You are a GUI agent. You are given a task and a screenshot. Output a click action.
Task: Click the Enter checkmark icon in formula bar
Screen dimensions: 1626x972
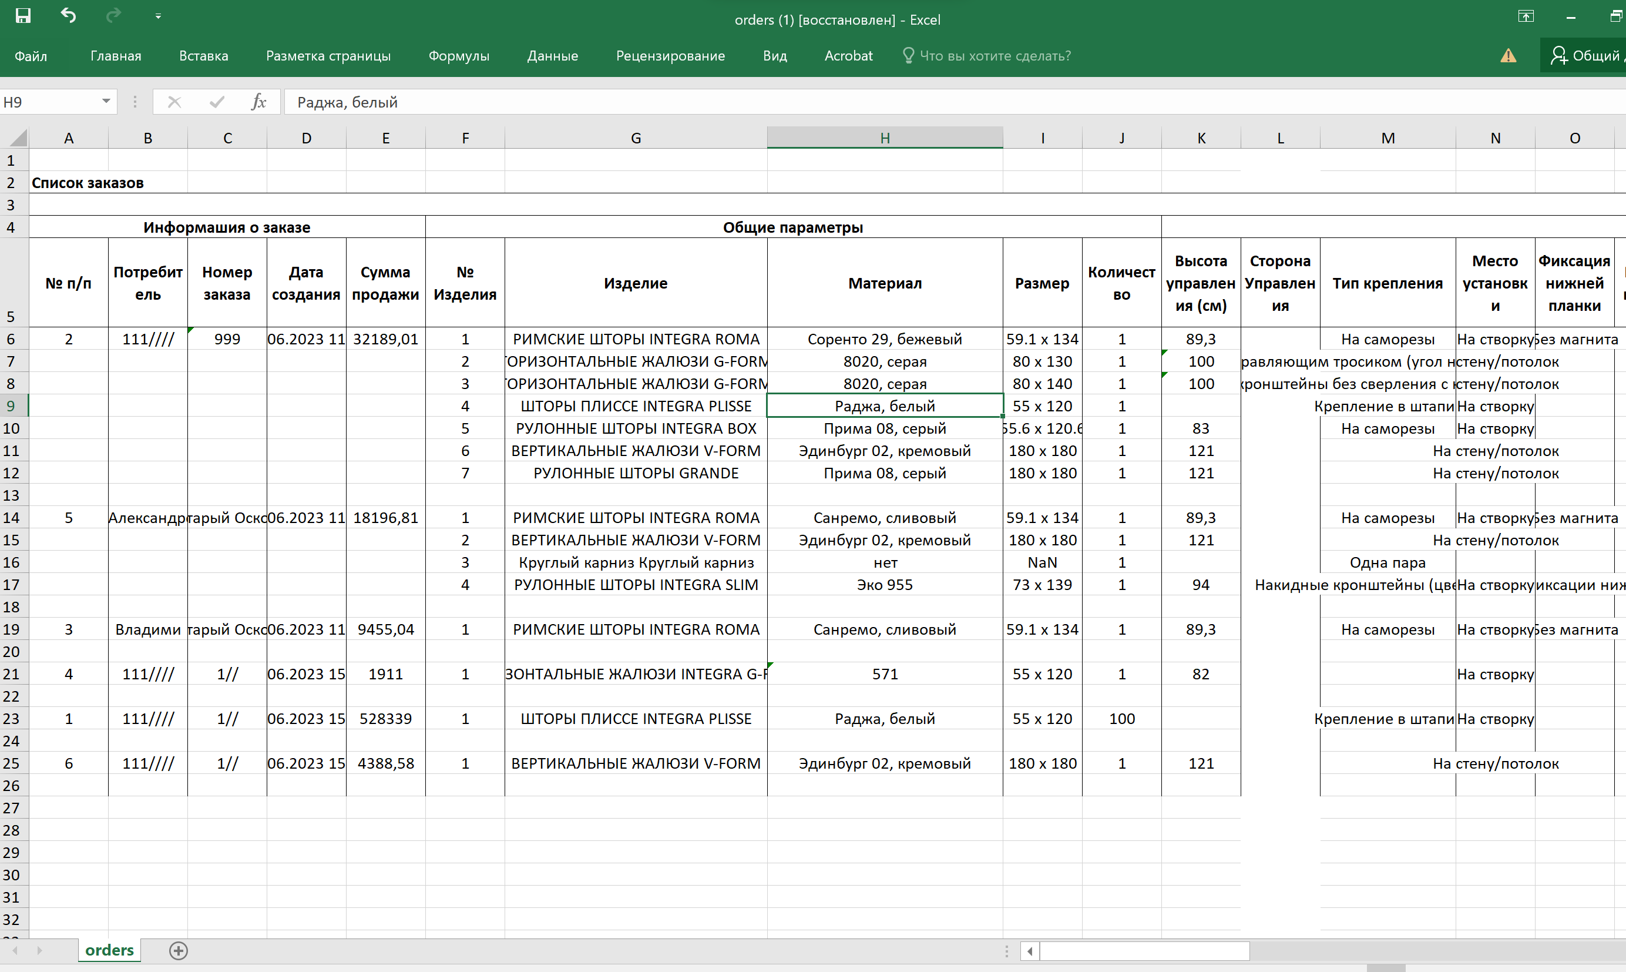tap(217, 102)
